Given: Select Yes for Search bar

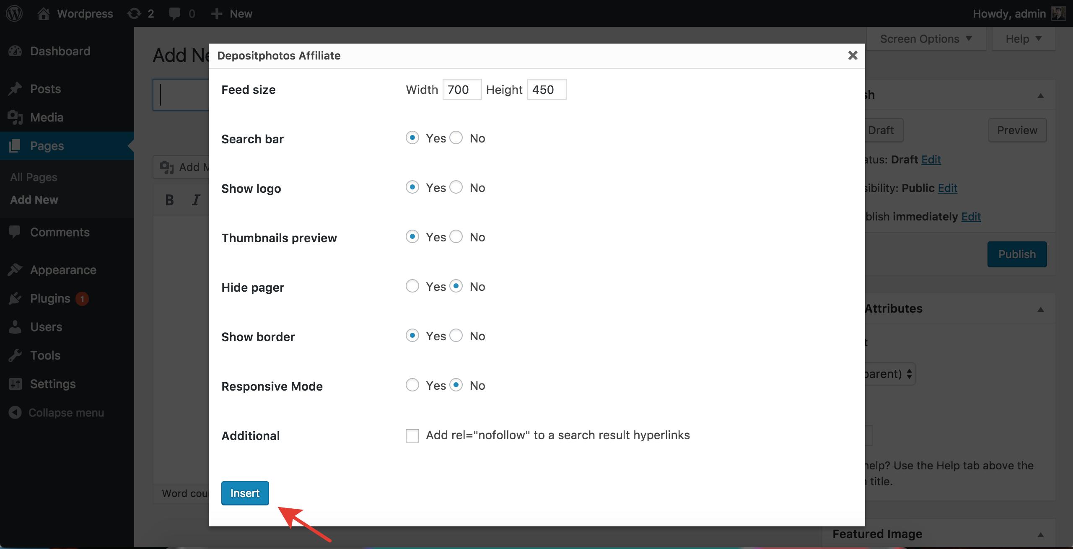Looking at the screenshot, I should tap(412, 137).
